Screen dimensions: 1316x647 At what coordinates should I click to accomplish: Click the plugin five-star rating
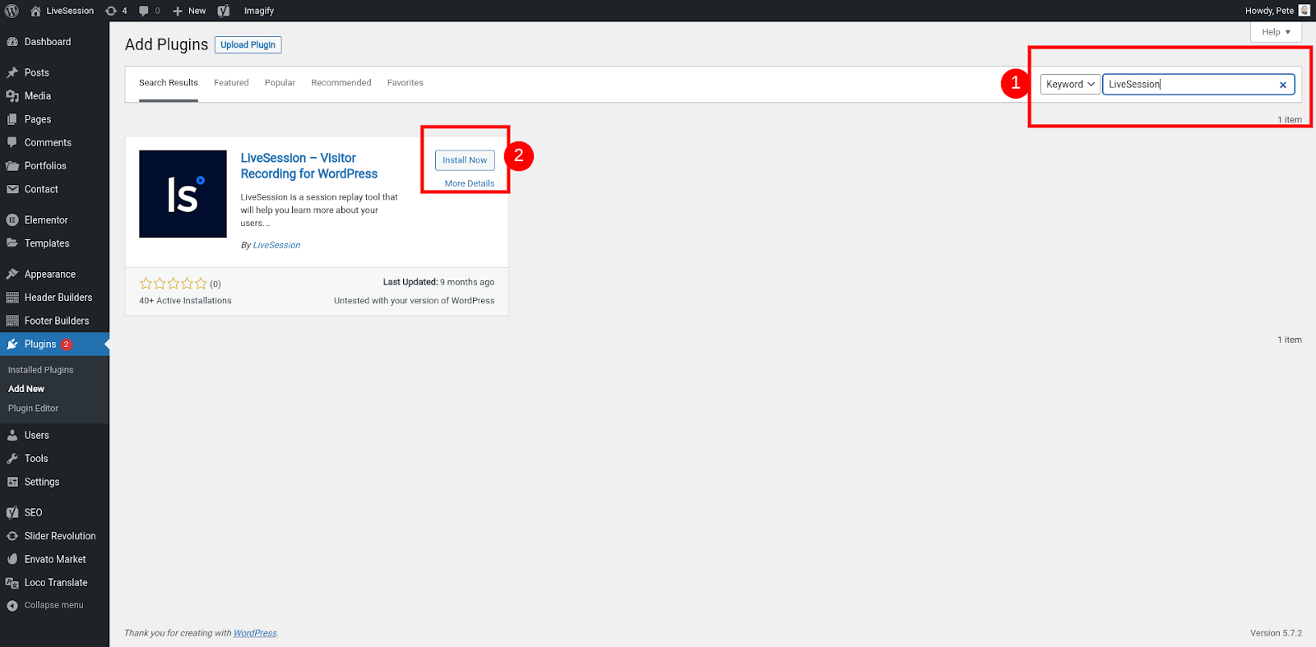(x=174, y=284)
